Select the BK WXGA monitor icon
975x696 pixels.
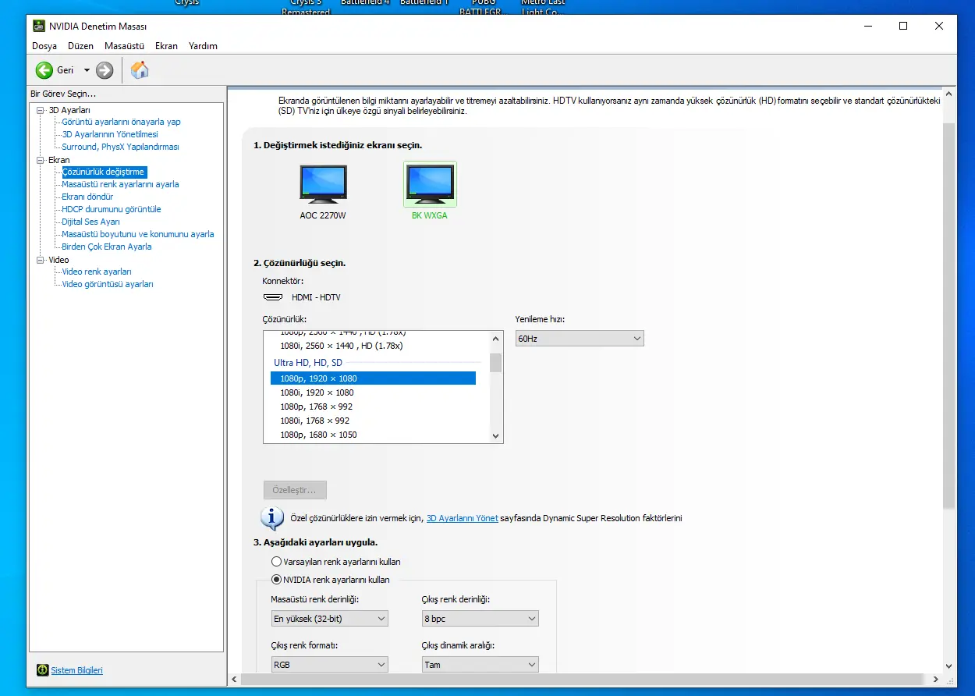(430, 186)
